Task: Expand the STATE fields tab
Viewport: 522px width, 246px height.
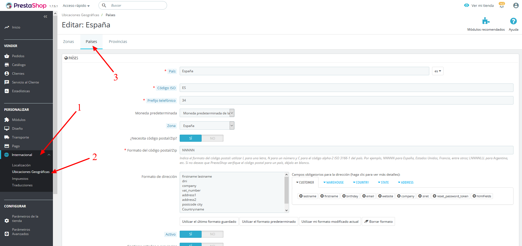Action: point(383,183)
